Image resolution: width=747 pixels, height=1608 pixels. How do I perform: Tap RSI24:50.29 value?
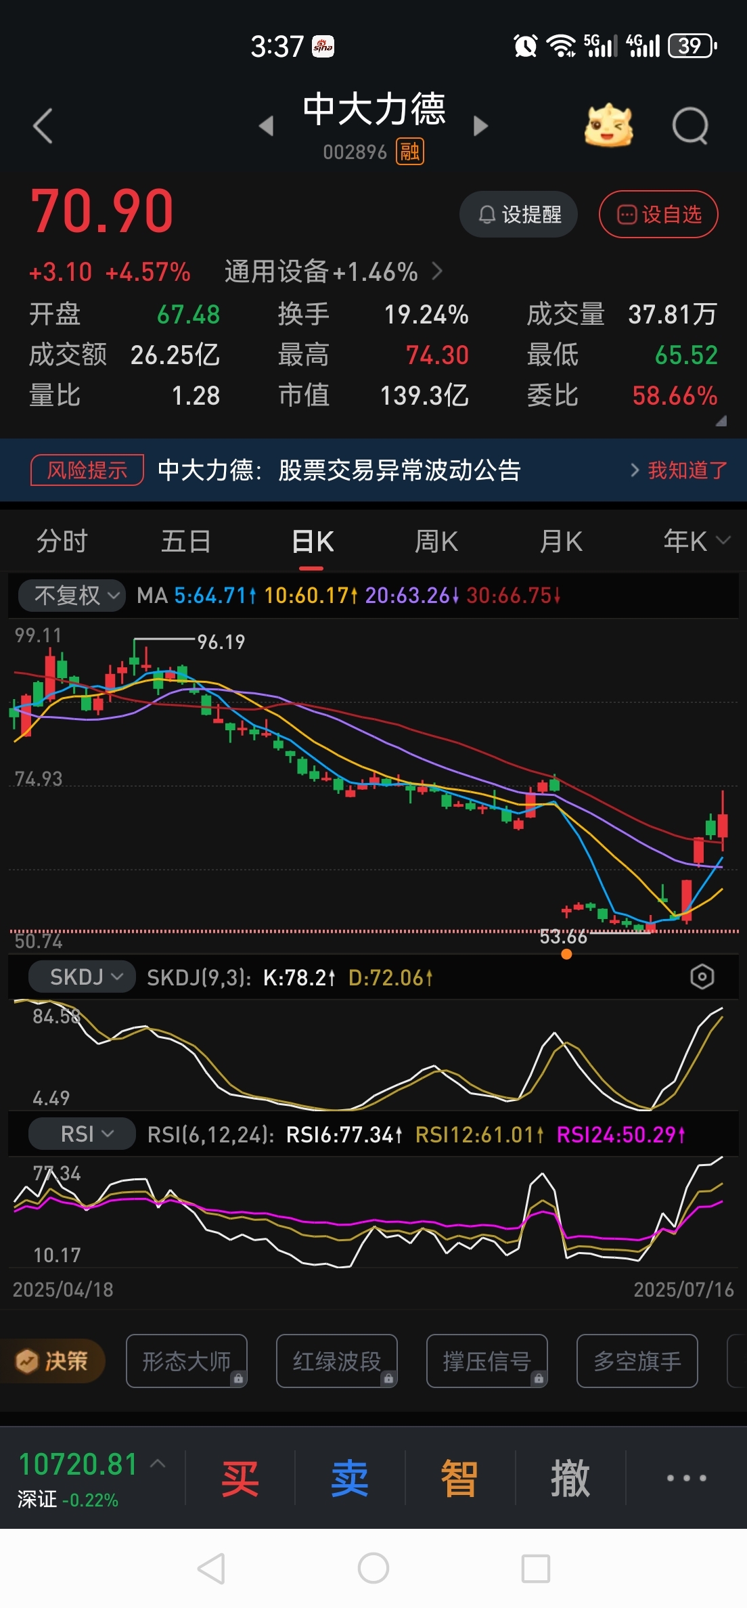click(x=621, y=1134)
